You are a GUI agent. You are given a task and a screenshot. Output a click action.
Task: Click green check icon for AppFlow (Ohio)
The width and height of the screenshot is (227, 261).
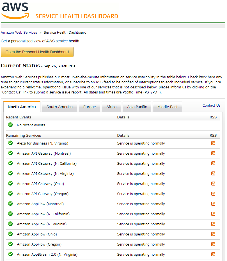point(10,234)
